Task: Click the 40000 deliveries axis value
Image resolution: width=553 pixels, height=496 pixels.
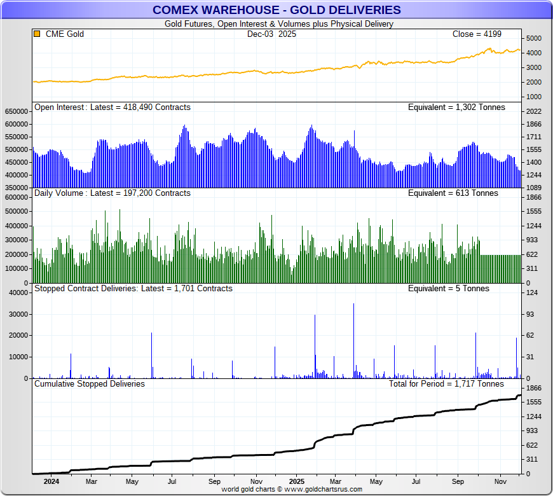Action: point(18,293)
